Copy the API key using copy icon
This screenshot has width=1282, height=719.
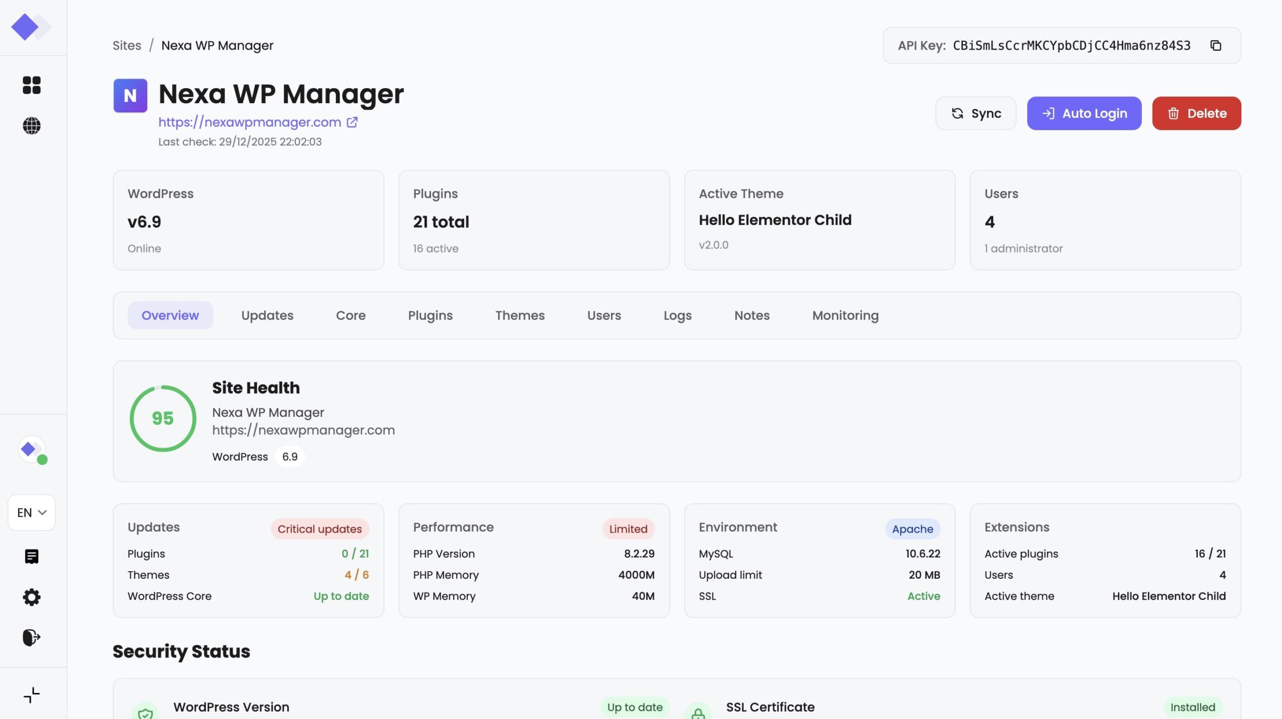point(1215,46)
